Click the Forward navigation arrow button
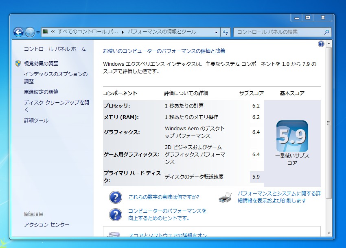This screenshot has width=346, height=248. (x=30, y=32)
